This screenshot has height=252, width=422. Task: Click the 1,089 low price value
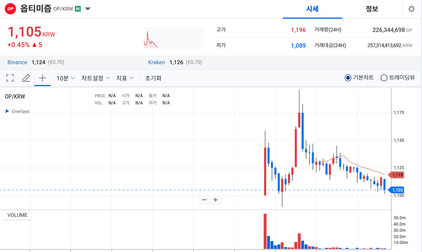click(x=298, y=46)
